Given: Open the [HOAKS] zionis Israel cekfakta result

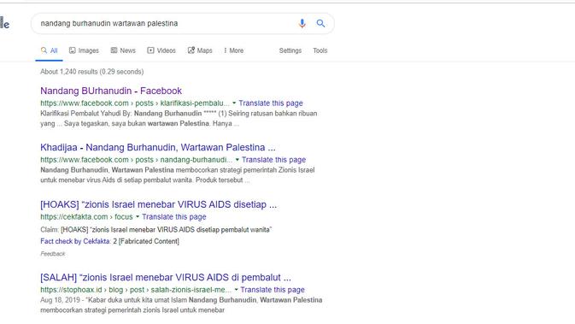Looking at the screenshot, I should pos(158,205).
